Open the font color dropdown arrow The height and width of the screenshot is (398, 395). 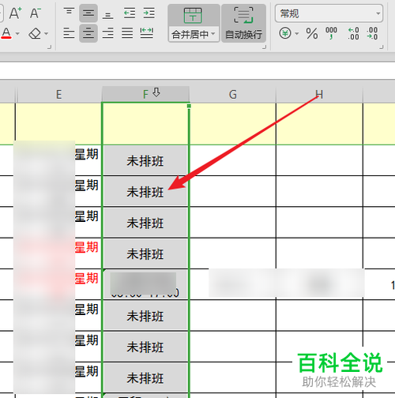tap(17, 34)
